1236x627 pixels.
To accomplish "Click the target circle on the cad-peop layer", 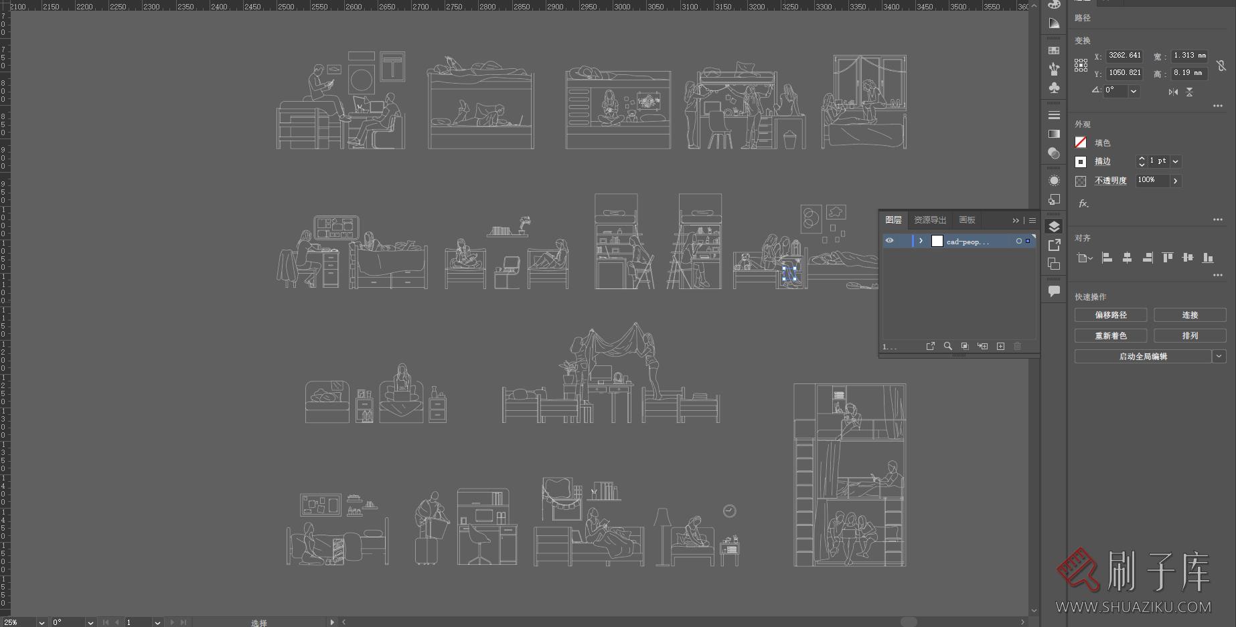I will point(1019,241).
